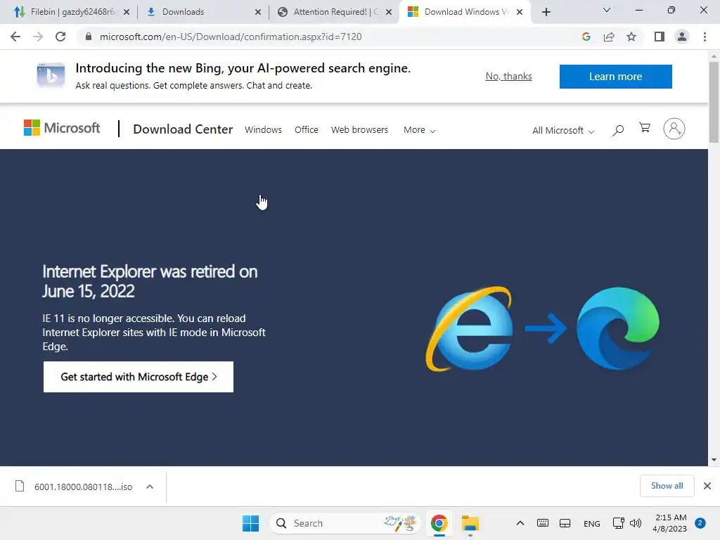Image resolution: width=720 pixels, height=540 pixels.
Task: Open the Google icon in the address bar
Action: click(586, 37)
